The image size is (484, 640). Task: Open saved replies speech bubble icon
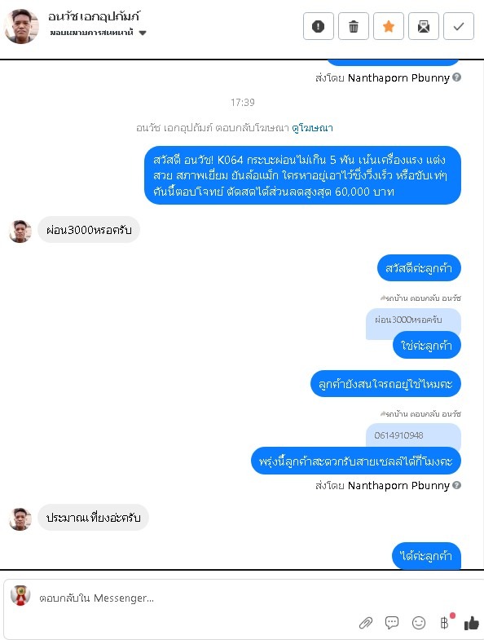pos(392,622)
